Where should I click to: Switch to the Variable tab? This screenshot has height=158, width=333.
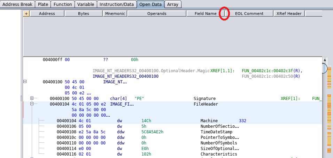click(x=86, y=4)
